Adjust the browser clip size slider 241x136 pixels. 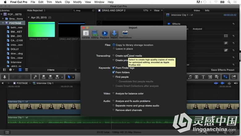click(x=75, y=70)
